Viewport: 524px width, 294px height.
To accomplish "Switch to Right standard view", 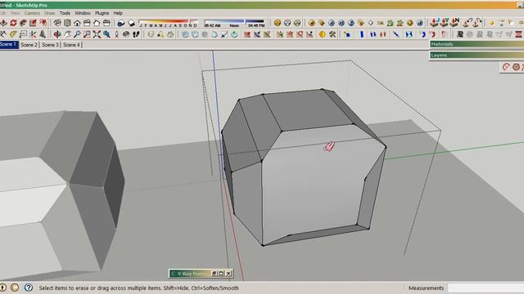I will 87,23.
